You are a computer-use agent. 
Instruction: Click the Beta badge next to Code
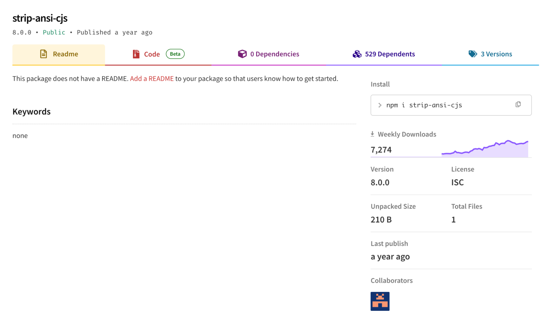(175, 54)
